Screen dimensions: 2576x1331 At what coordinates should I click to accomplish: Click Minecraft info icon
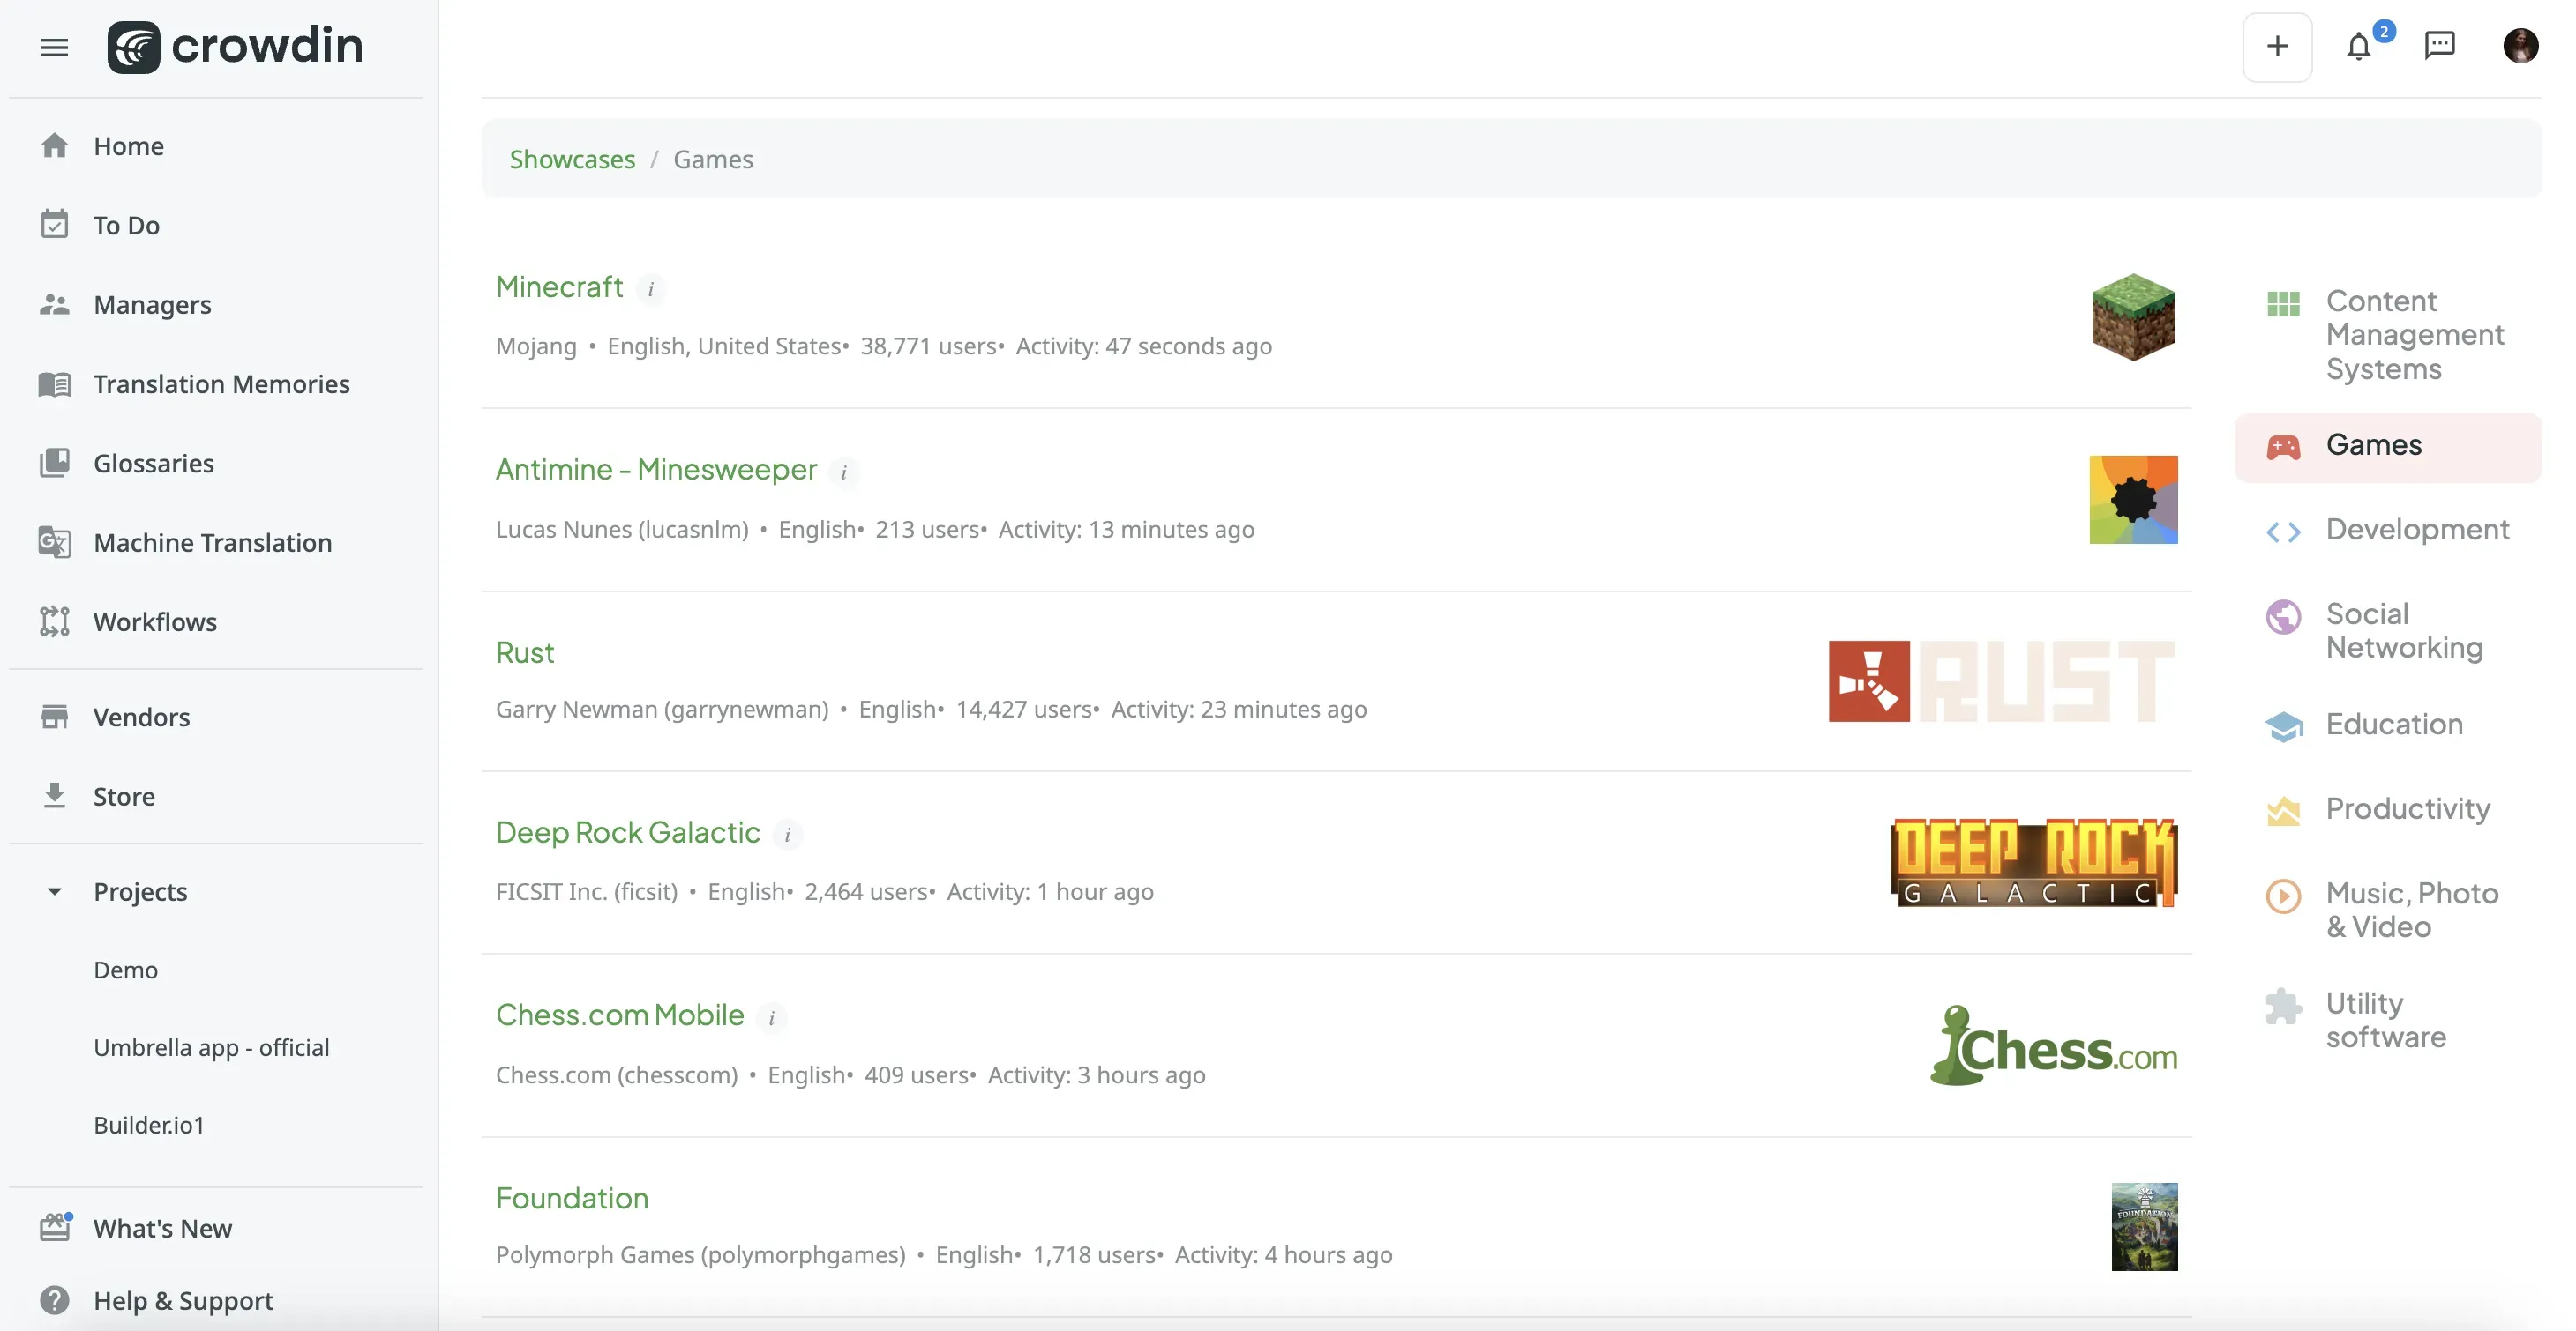[x=651, y=289]
